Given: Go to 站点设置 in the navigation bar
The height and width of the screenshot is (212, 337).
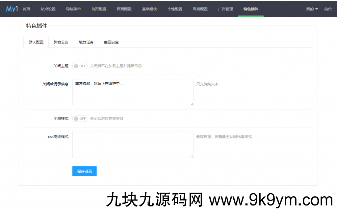Looking at the screenshot, I should 48,9.
